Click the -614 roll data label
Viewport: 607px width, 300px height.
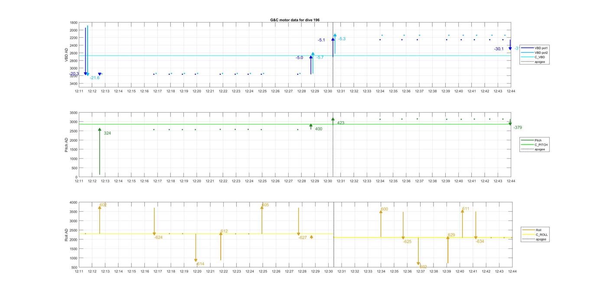click(x=200, y=264)
